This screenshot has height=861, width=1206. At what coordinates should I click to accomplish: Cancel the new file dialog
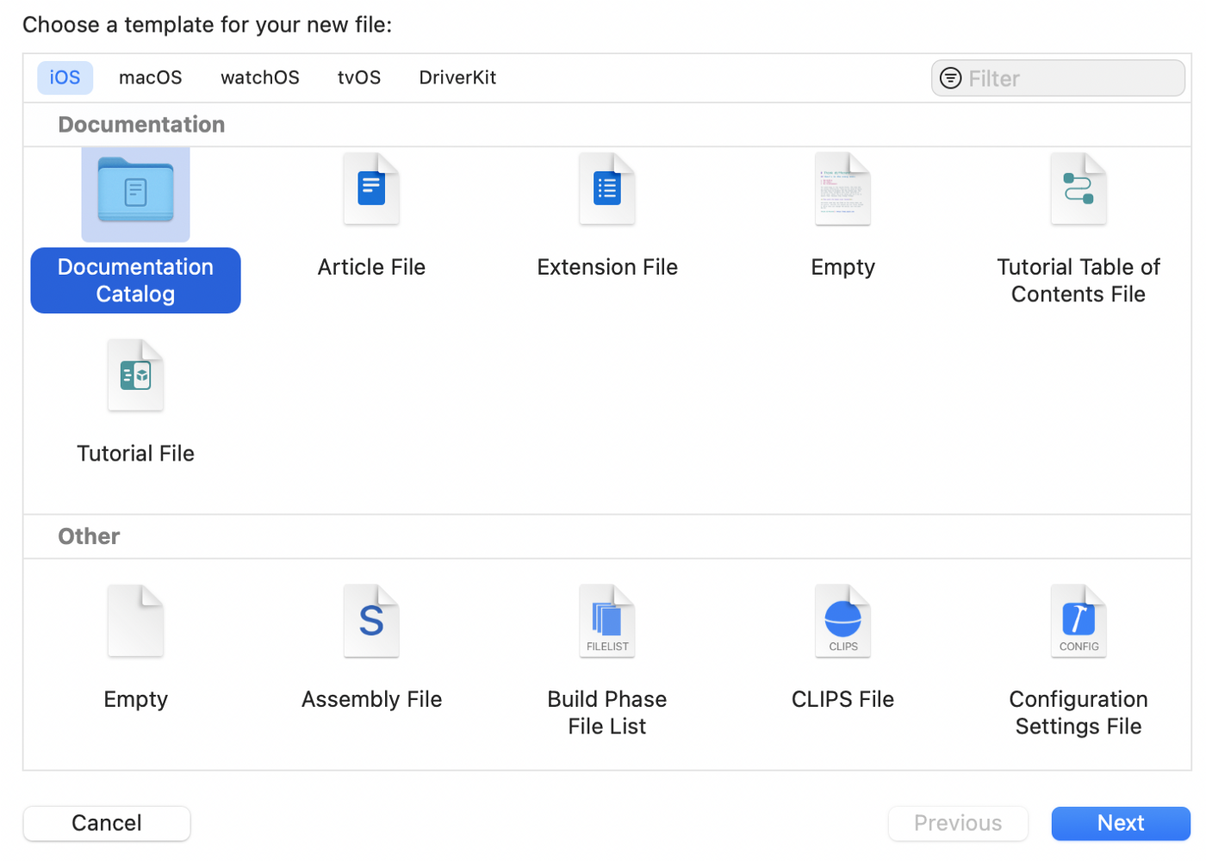click(107, 823)
